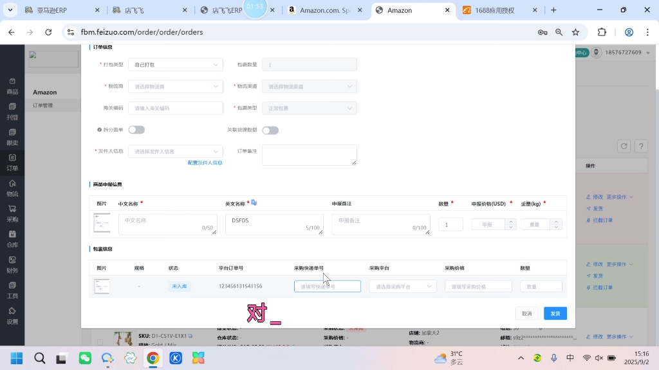Open the 物流渠道 dropdown
Viewport: 659px width, 370px height.
tap(310, 87)
